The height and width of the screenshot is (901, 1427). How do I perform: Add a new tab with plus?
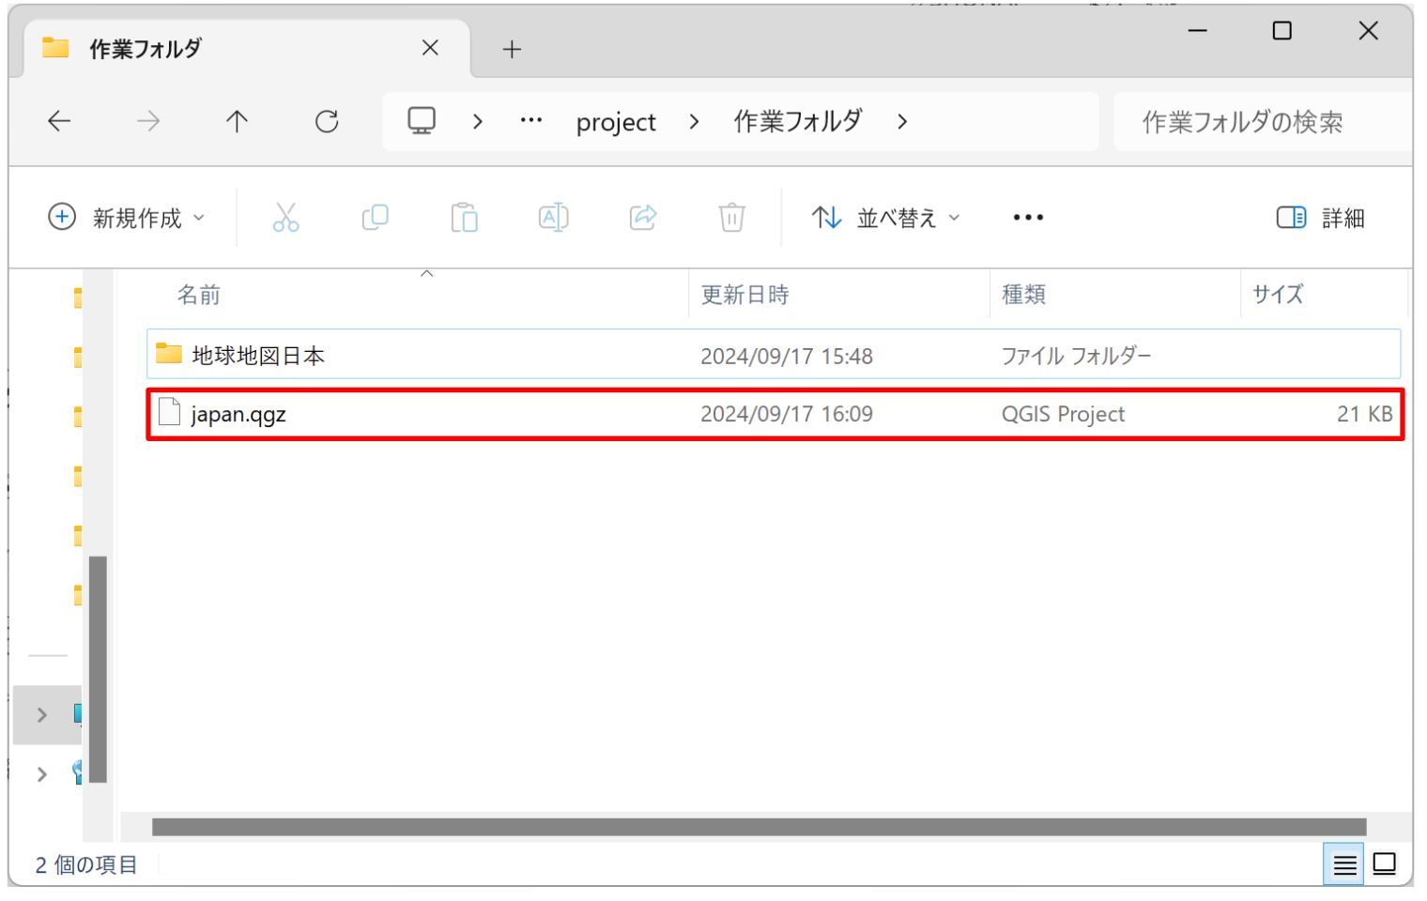point(512,50)
